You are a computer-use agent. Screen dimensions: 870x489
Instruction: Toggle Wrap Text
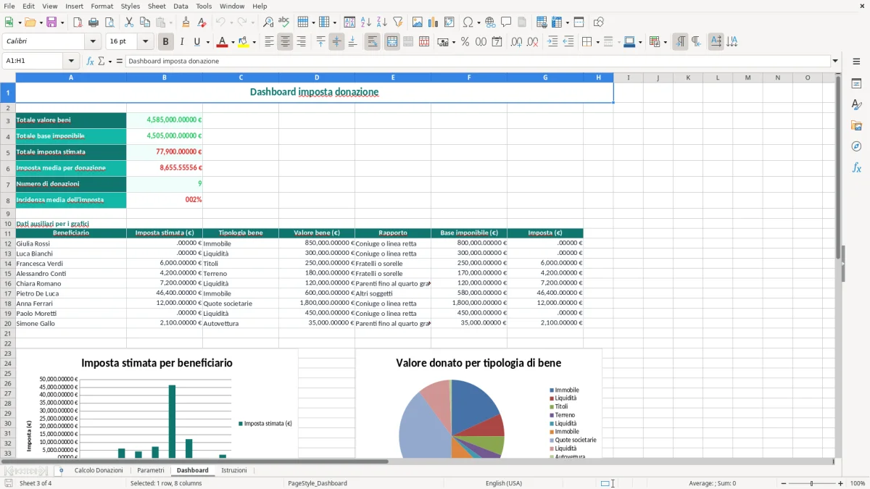372,42
